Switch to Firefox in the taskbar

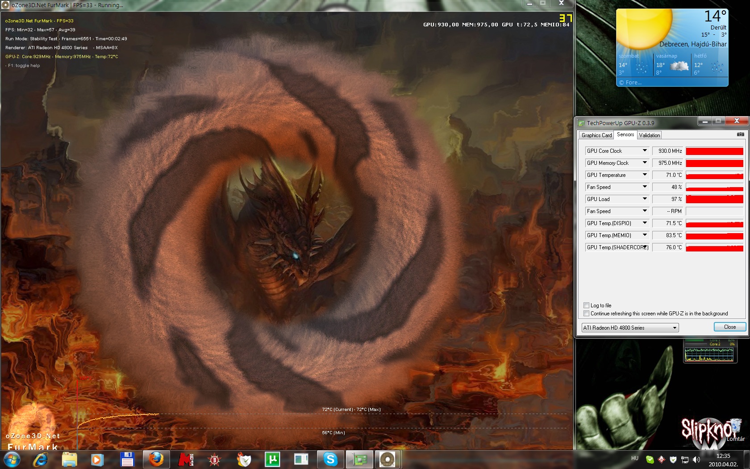click(x=156, y=459)
